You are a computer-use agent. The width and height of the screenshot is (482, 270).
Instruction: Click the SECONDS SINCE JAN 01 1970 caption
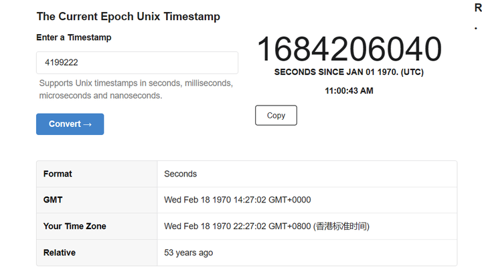point(349,72)
